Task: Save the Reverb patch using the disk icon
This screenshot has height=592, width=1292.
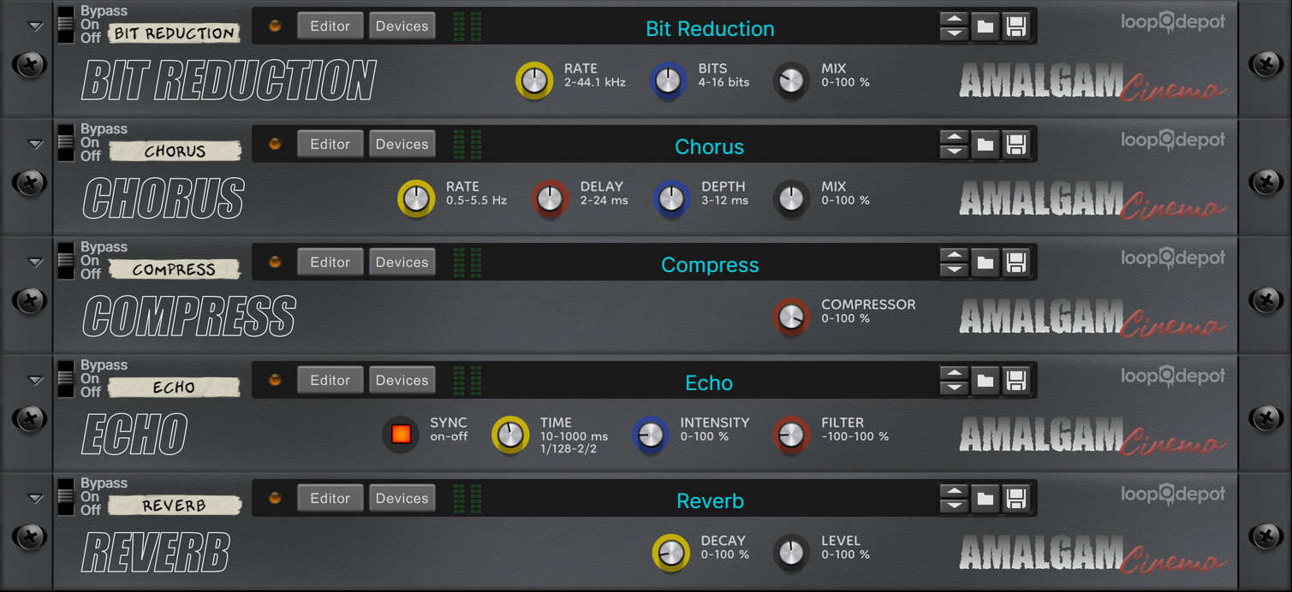Action: click(x=1016, y=499)
